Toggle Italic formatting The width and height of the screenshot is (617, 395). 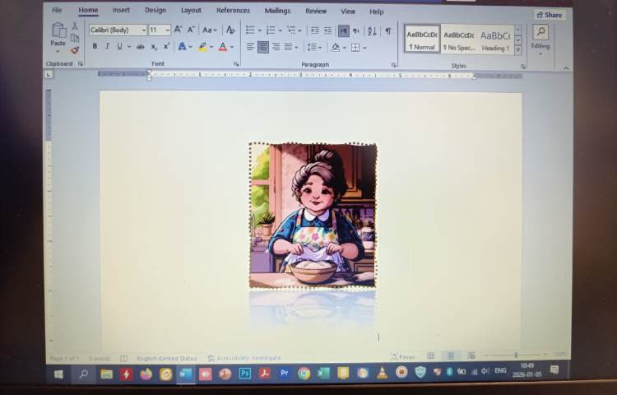[107, 47]
